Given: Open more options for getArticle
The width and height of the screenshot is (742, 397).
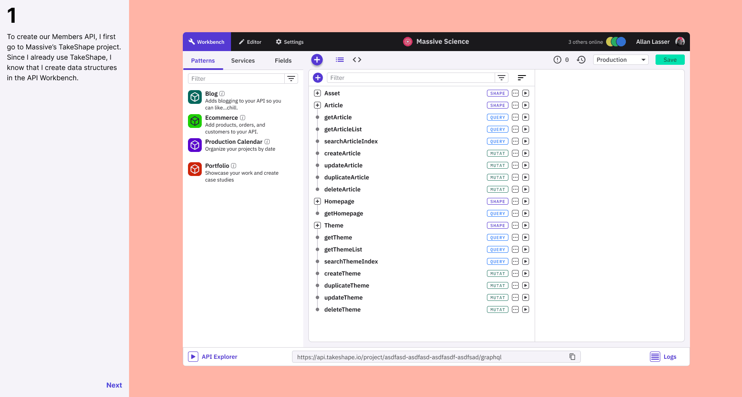Looking at the screenshot, I should click(x=515, y=117).
